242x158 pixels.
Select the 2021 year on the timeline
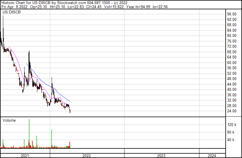(25, 156)
